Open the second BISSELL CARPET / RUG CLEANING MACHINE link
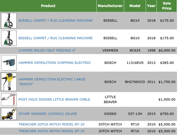Viewport: 178px width, 135px height. pos(55,38)
